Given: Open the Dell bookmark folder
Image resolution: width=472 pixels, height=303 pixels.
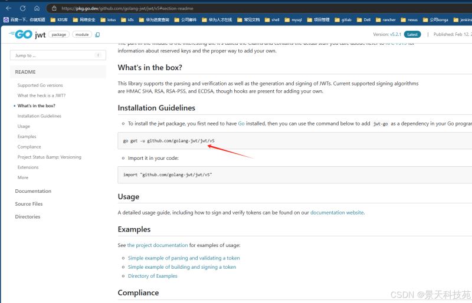Looking at the screenshot, I should [x=363, y=20].
